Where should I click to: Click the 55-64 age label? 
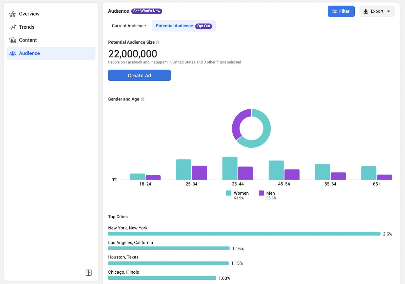click(x=330, y=184)
